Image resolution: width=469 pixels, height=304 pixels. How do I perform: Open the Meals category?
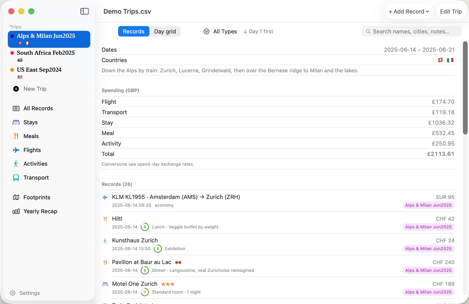[x=31, y=136]
